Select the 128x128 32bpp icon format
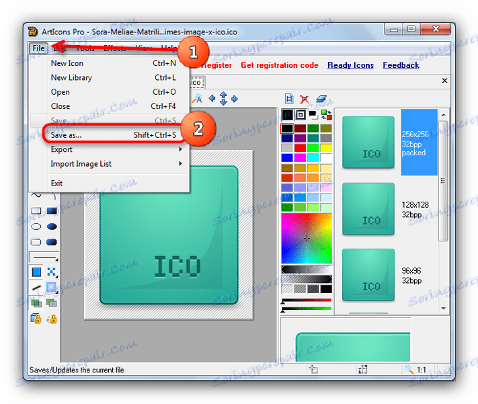Screen dimensions: 478x404 [390, 209]
